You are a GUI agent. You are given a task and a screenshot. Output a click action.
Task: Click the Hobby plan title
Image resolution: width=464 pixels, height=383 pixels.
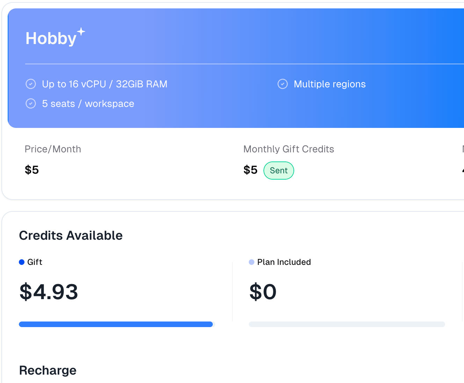point(51,38)
